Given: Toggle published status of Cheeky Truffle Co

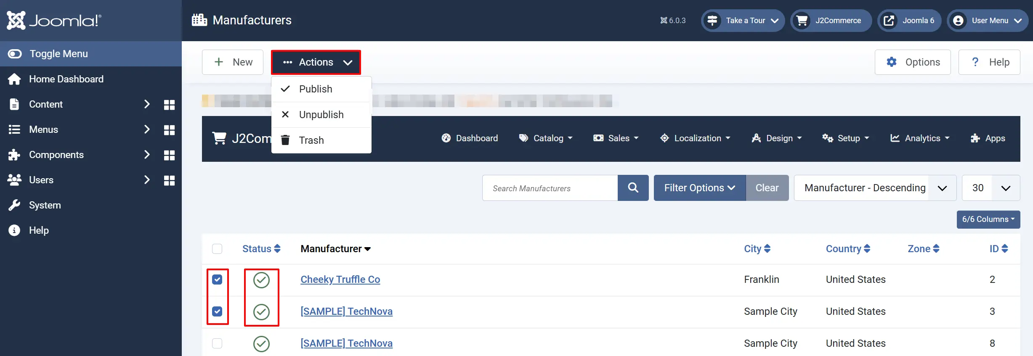Looking at the screenshot, I should pos(261,280).
